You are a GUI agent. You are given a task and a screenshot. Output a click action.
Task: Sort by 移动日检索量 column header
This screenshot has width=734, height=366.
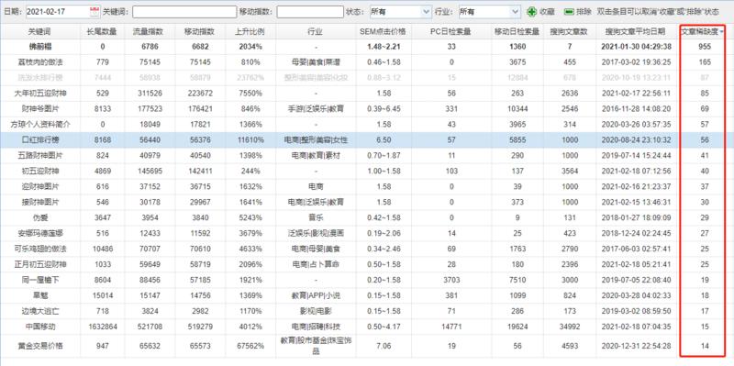(x=517, y=32)
